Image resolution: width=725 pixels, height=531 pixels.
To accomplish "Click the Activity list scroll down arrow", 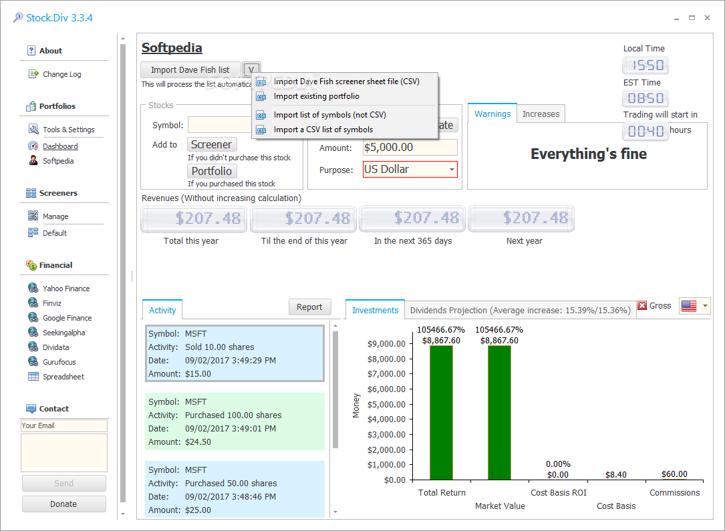I will pos(335,512).
